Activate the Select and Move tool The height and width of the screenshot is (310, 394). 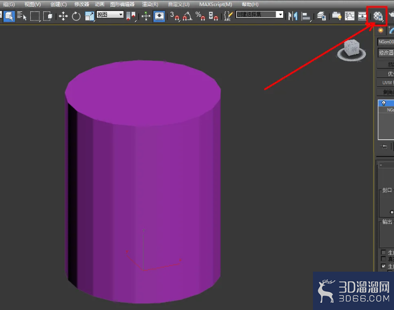click(63, 17)
